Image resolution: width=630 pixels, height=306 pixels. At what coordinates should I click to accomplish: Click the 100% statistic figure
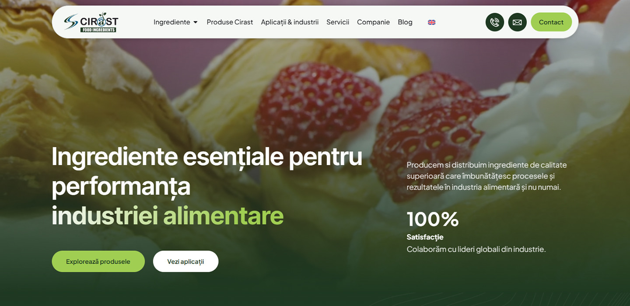(x=433, y=219)
